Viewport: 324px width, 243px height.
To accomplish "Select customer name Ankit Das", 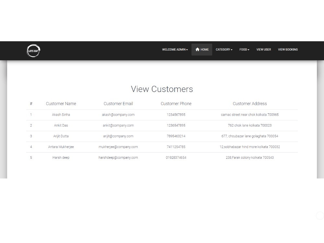I will click(61, 125).
